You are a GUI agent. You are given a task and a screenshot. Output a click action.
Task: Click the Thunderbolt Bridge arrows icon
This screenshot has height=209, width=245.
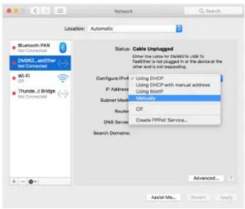click(x=63, y=94)
